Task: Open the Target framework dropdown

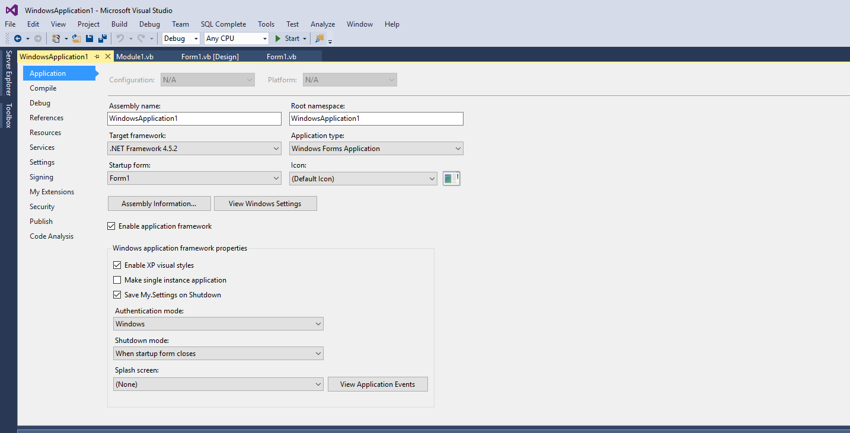Action: [x=194, y=149]
